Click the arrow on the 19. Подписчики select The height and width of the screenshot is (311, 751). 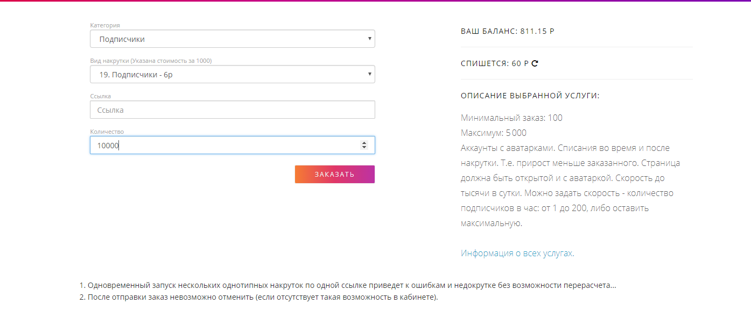[x=369, y=74]
